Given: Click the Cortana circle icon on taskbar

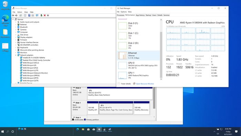Looking at the screenshot, I should (x=13, y=132).
